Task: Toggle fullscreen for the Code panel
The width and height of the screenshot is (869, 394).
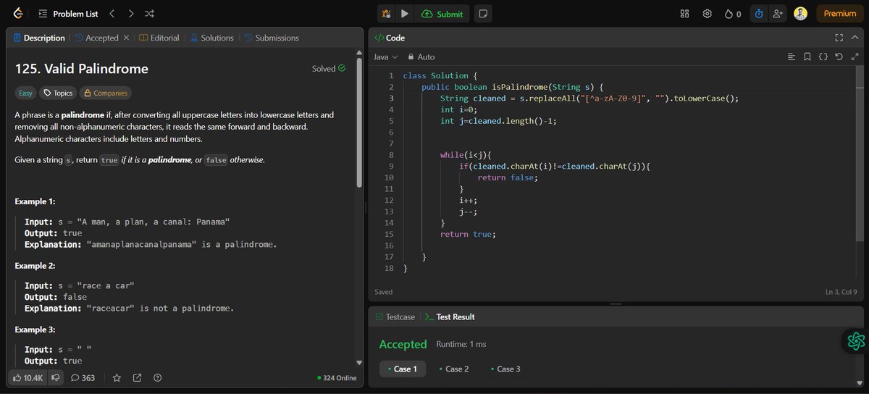Action: pos(839,38)
